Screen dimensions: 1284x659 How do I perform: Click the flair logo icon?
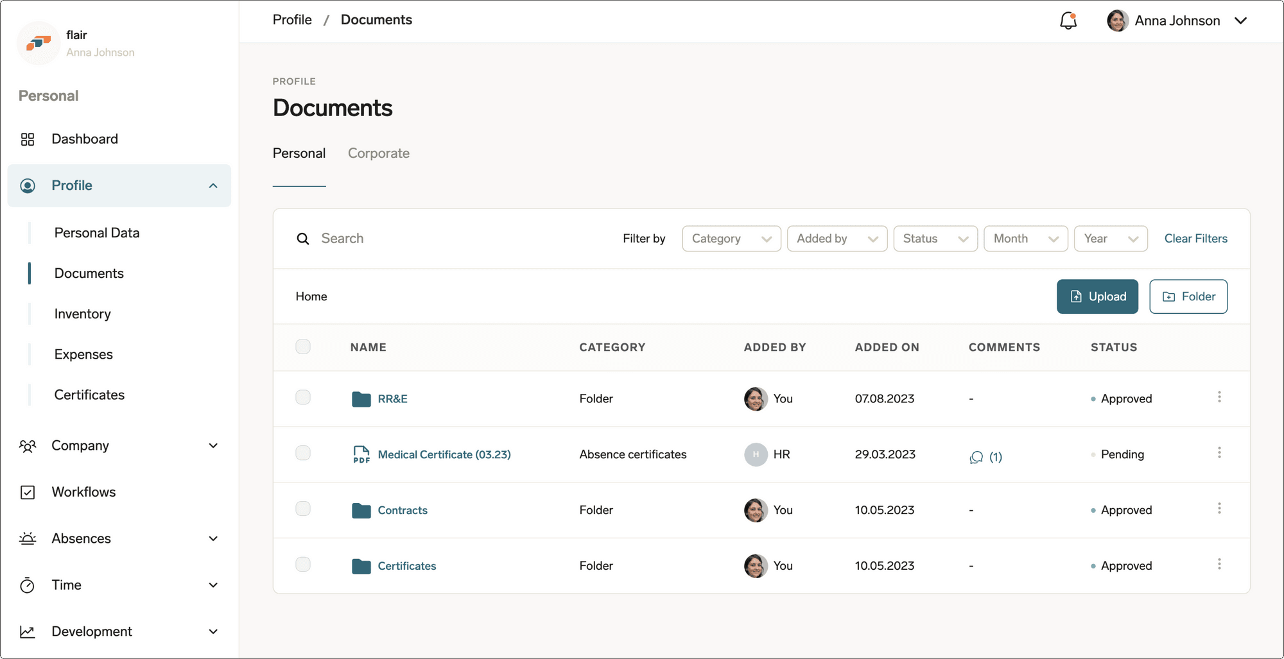click(39, 43)
